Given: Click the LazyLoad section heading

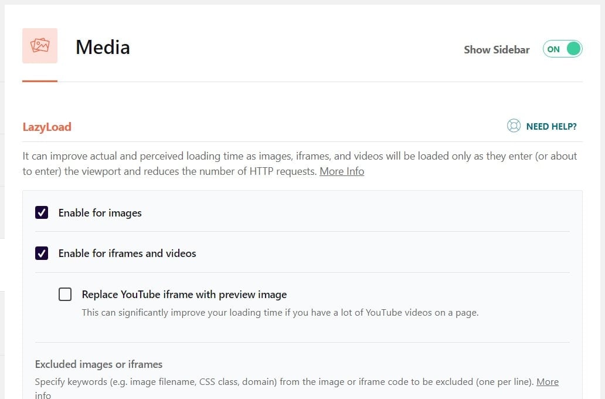Looking at the screenshot, I should [x=47, y=127].
